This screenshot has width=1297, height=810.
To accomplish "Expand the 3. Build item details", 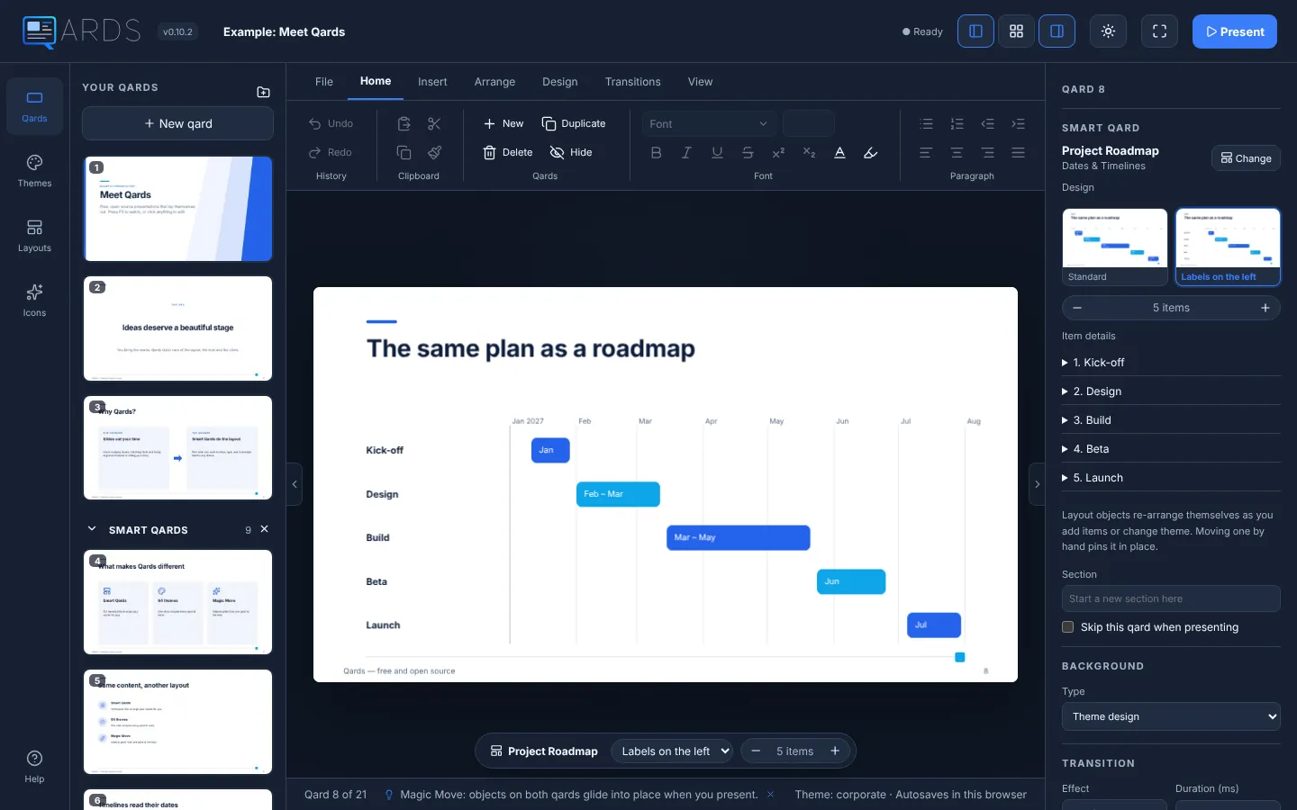I will (x=1171, y=419).
